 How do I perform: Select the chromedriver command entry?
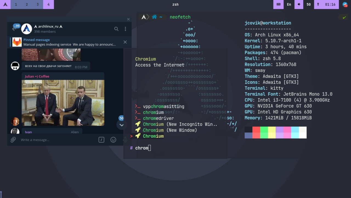pyautogui.click(x=154, y=118)
